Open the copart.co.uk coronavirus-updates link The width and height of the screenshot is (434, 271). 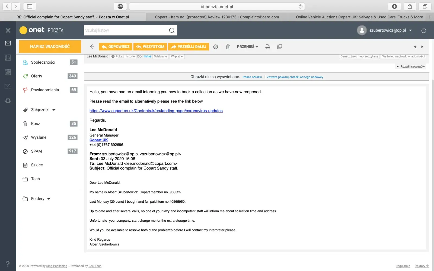click(x=156, y=111)
